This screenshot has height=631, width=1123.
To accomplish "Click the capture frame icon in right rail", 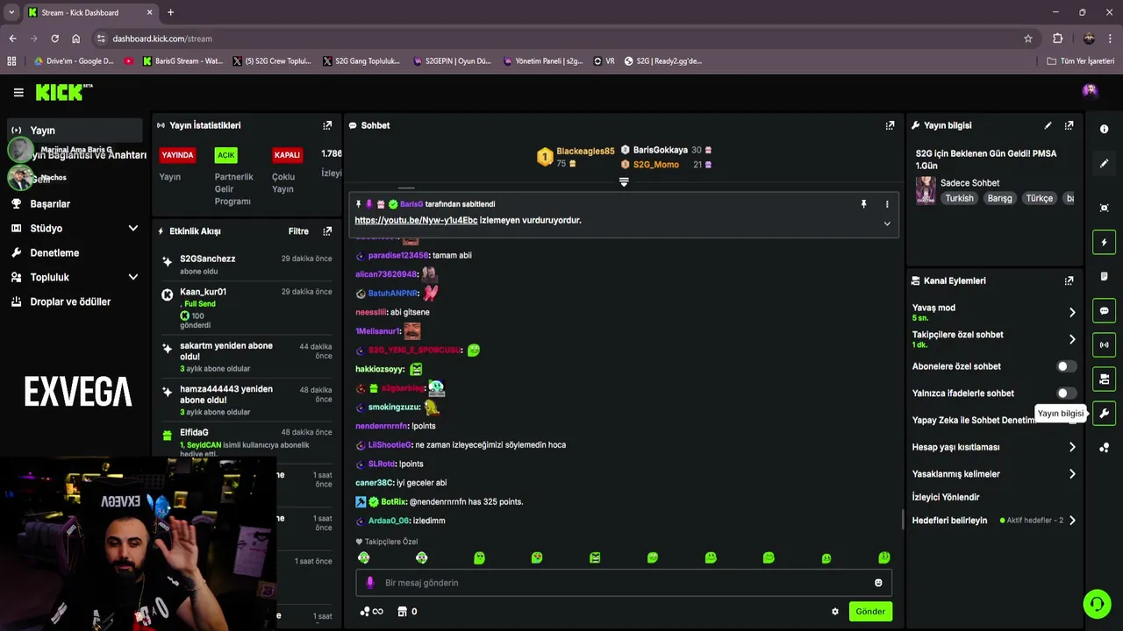I will [1104, 208].
